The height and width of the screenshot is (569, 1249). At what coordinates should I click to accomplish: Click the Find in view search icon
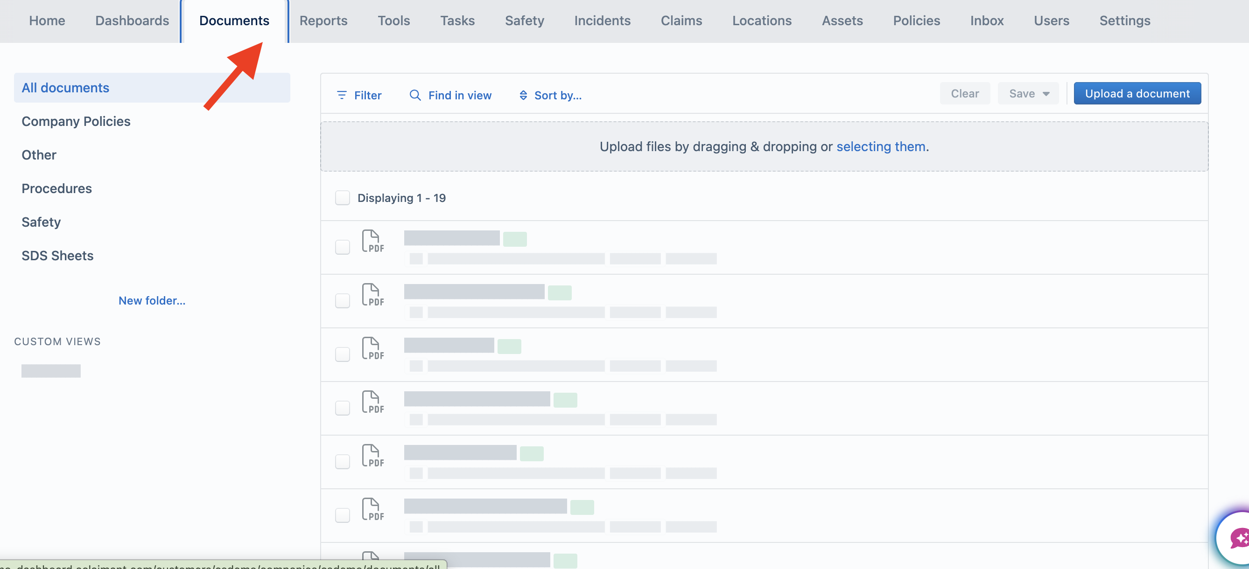(415, 95)
